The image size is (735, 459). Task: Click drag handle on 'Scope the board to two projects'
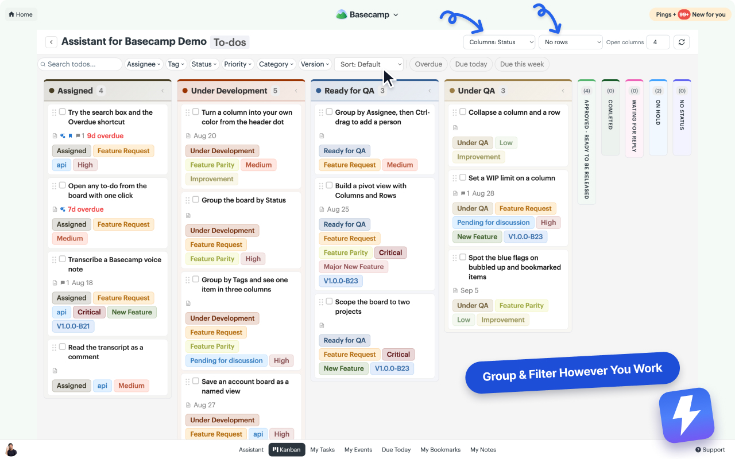[321, 302]
